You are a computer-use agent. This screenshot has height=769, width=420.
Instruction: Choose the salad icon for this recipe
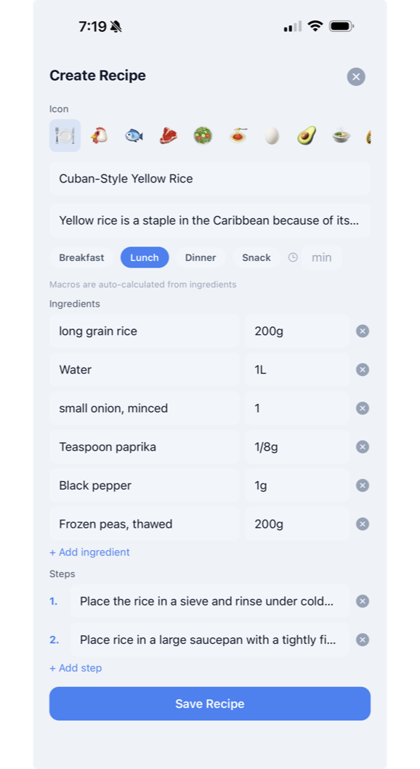[202, 135]
